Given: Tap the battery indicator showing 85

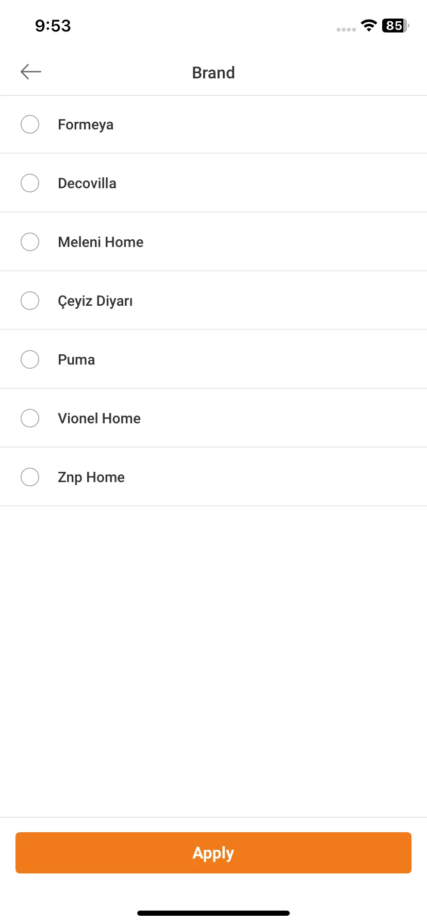Looking at the screenshot, I should 396,25.
